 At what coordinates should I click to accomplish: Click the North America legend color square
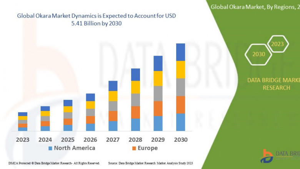(50, 148)
